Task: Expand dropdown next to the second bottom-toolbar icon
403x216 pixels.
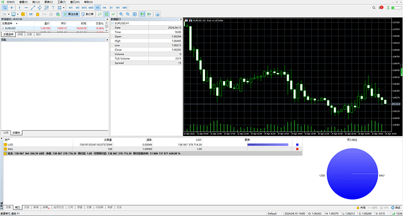Action: [x=18, y=14]
